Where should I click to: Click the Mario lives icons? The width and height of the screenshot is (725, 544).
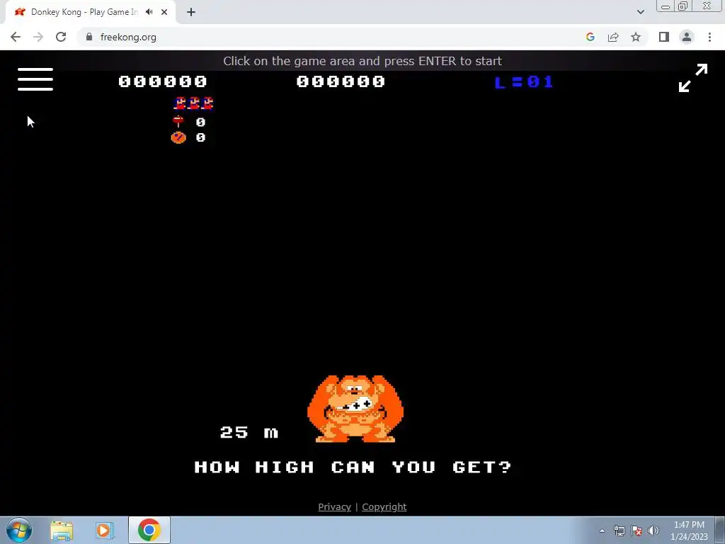tap(194, 103)
